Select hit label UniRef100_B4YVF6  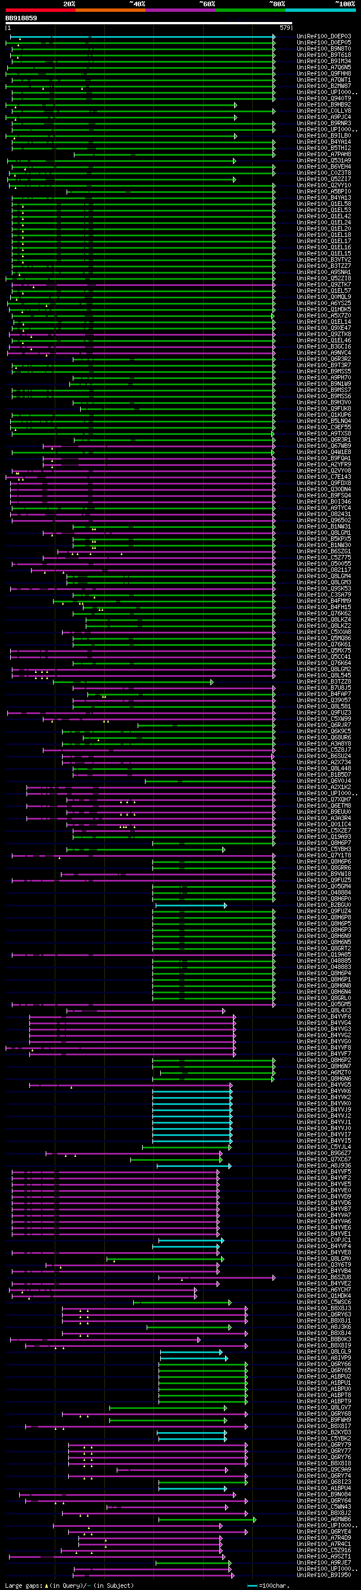tap(324, 1017)
